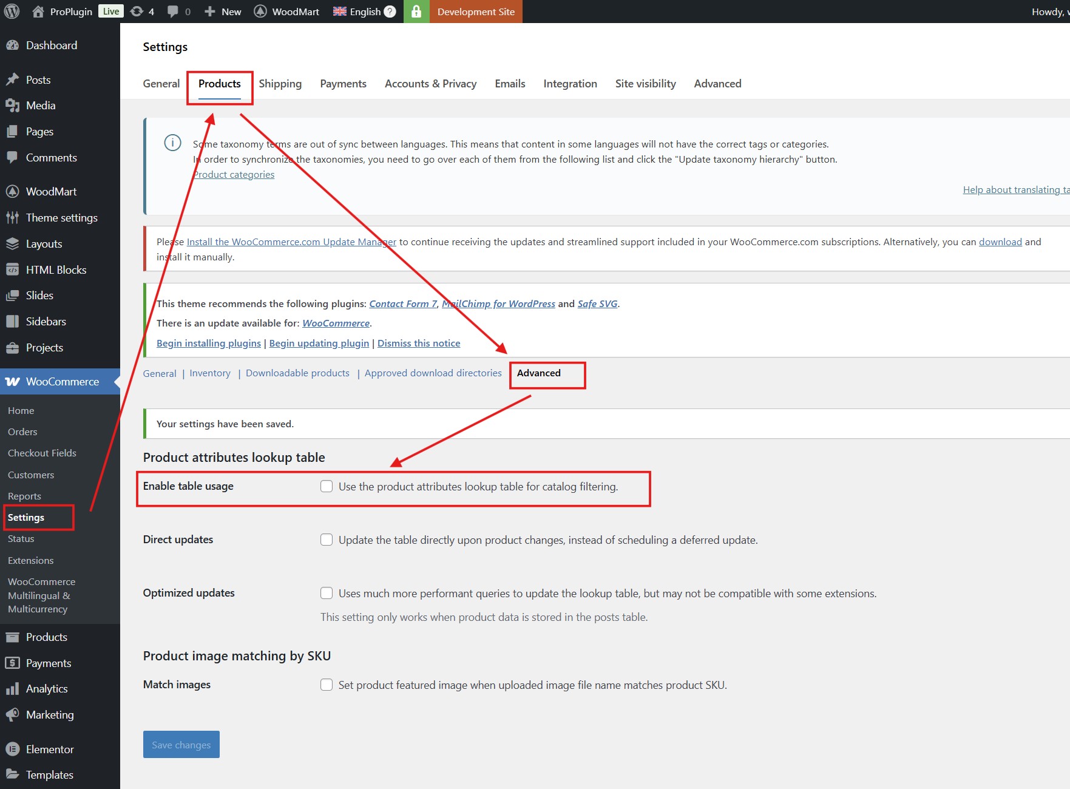Click the English UK flag icon
Image resolution: width=1070 pixels, height=789 pixels.
340,12
